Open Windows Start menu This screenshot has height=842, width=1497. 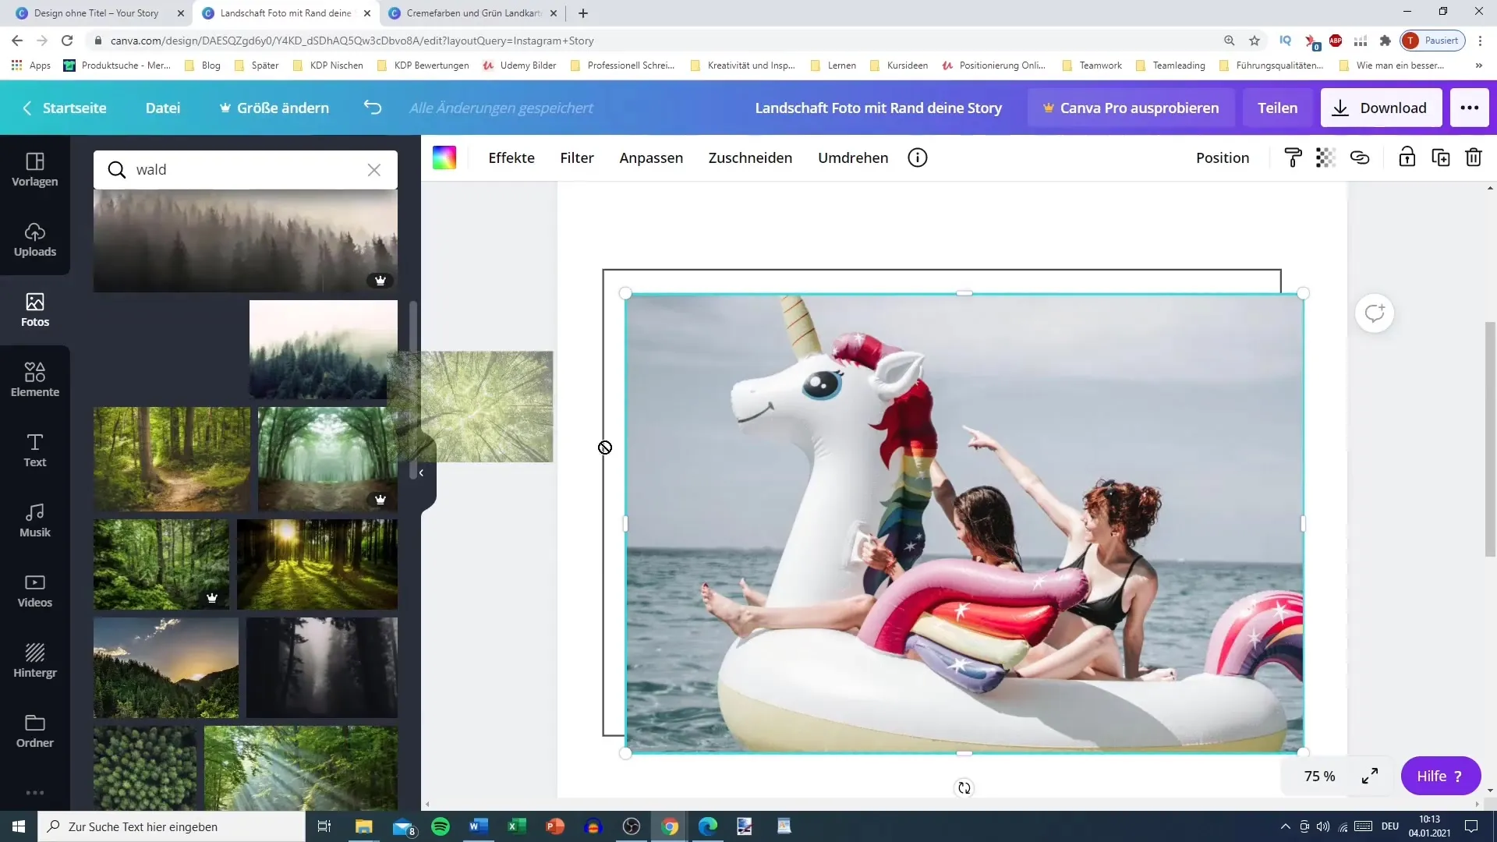(x=19, y=826)
